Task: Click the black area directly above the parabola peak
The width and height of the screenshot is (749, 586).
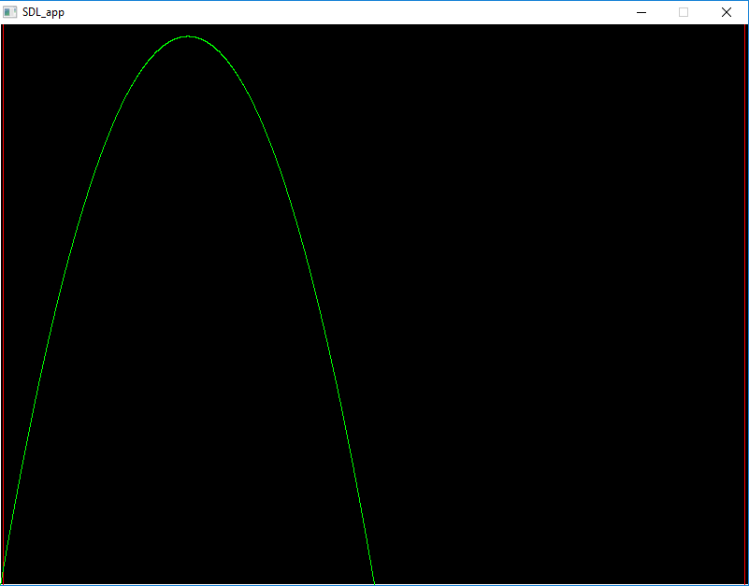Action: tap(188, 30)
